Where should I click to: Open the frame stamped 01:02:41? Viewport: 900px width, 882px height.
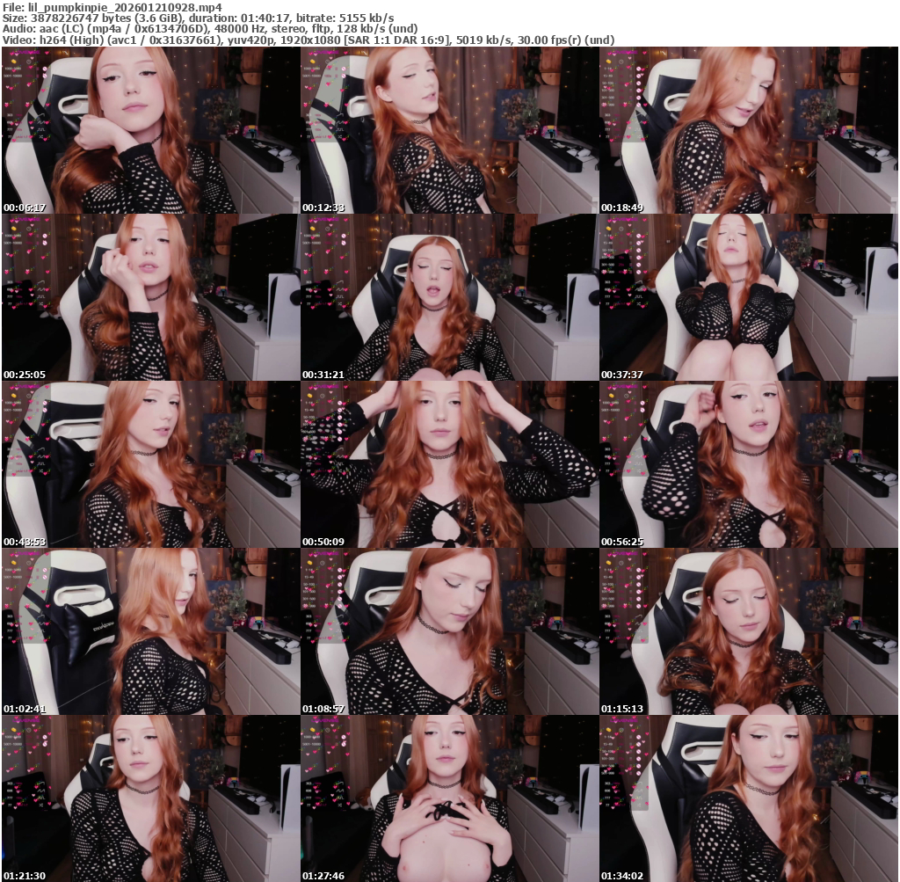pos(150,631)
